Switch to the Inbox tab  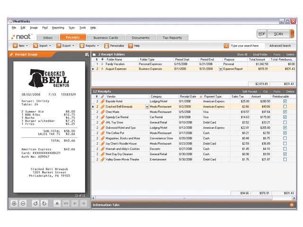(48, 38)
